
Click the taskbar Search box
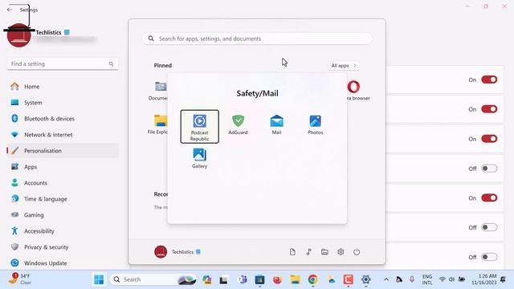point(153,279)
